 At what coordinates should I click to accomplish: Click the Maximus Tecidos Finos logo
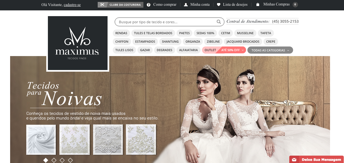click(x=77, y=43)
